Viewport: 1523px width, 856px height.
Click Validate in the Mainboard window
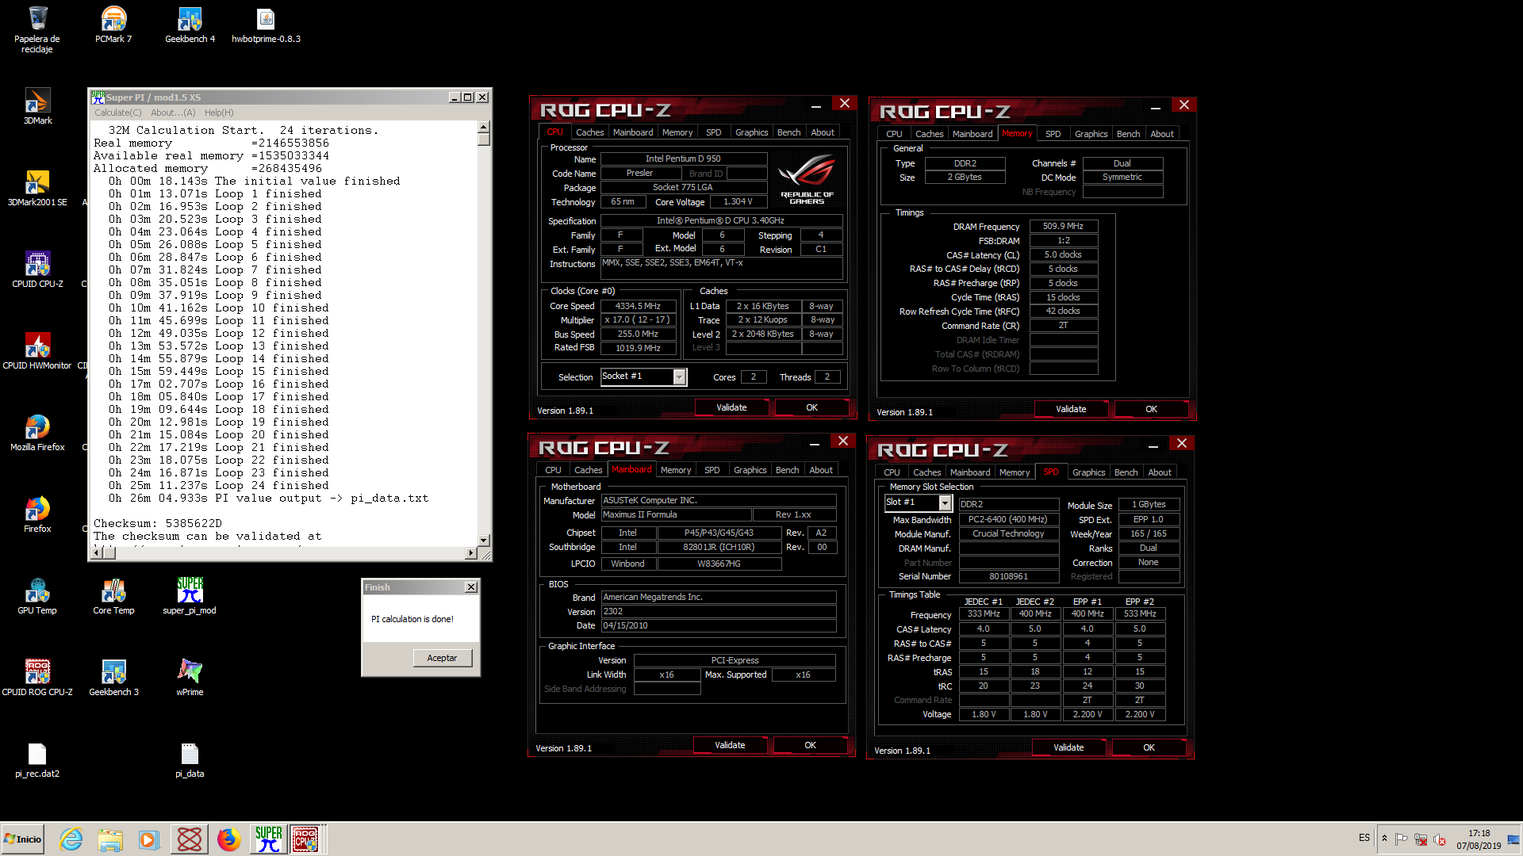pos(730,745)
